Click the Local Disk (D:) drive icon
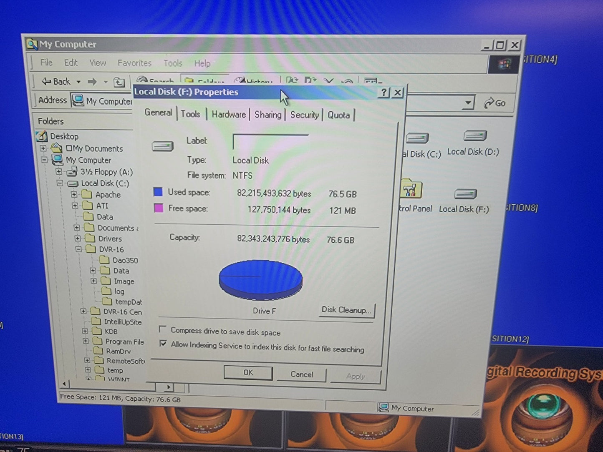Viewport: 603px width, 452px height. pyautogui.click(x=474, y=136)
